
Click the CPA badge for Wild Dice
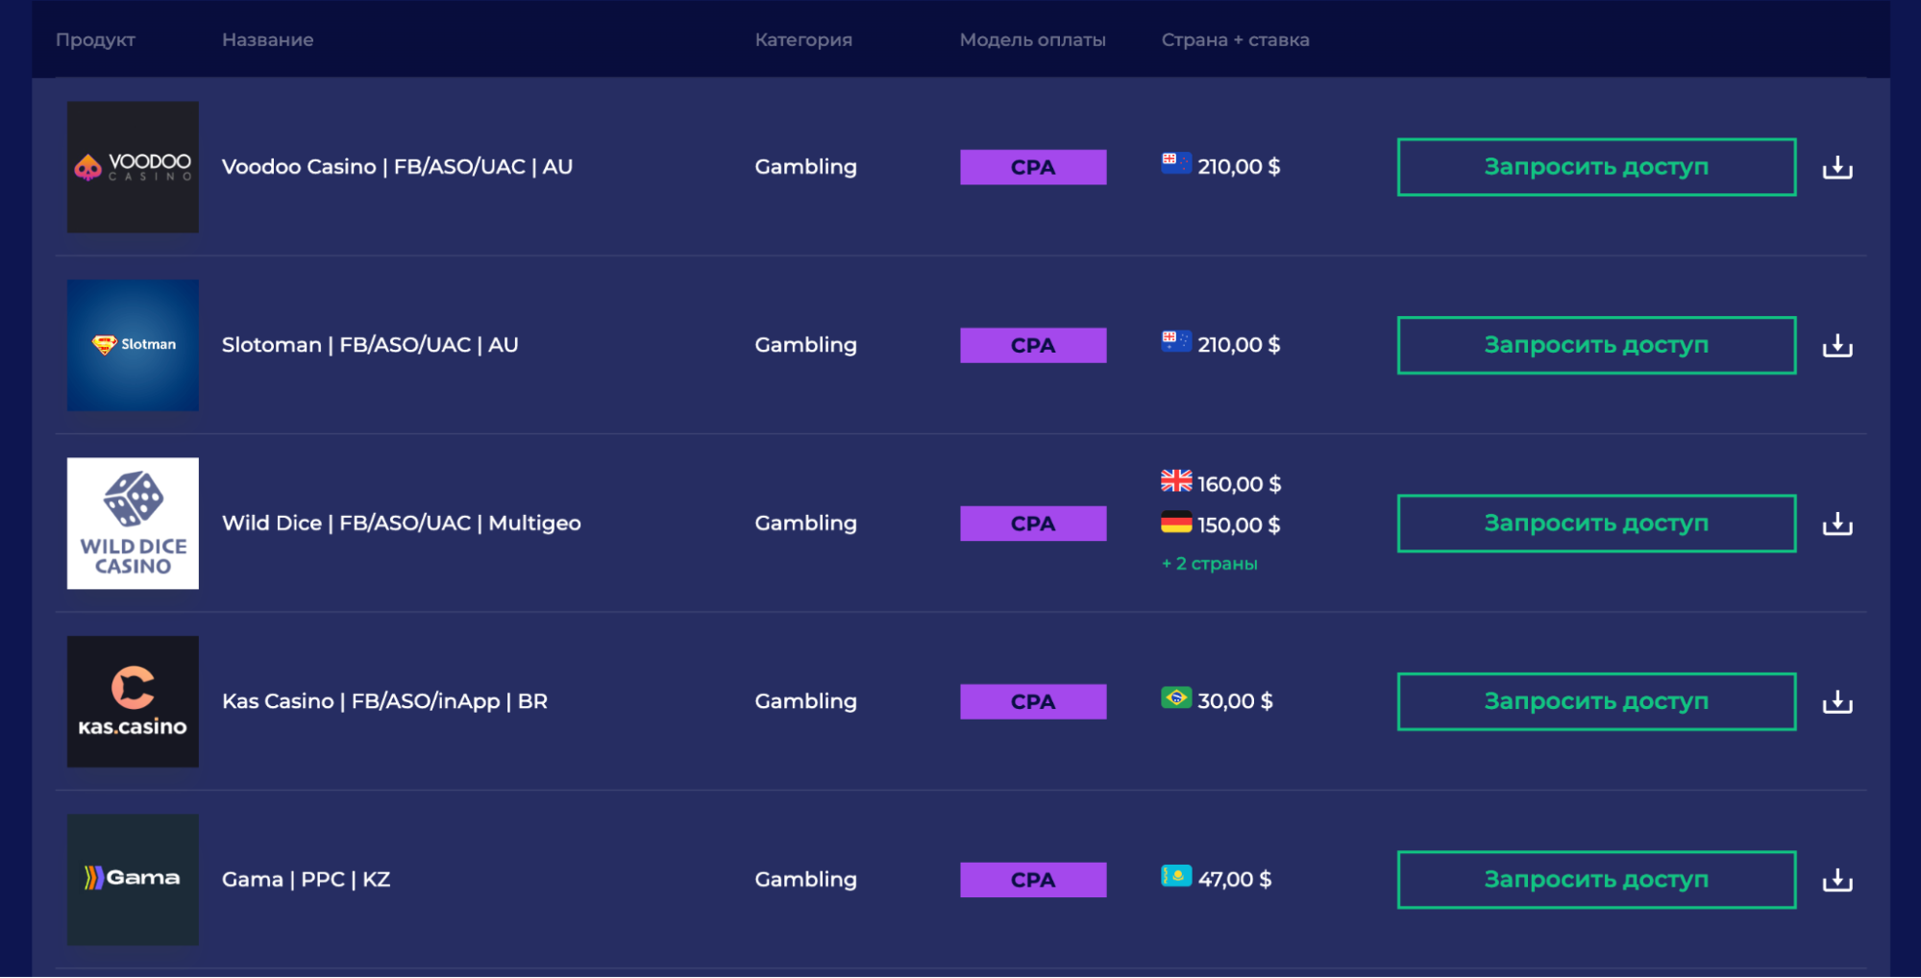pos(1033,524)
